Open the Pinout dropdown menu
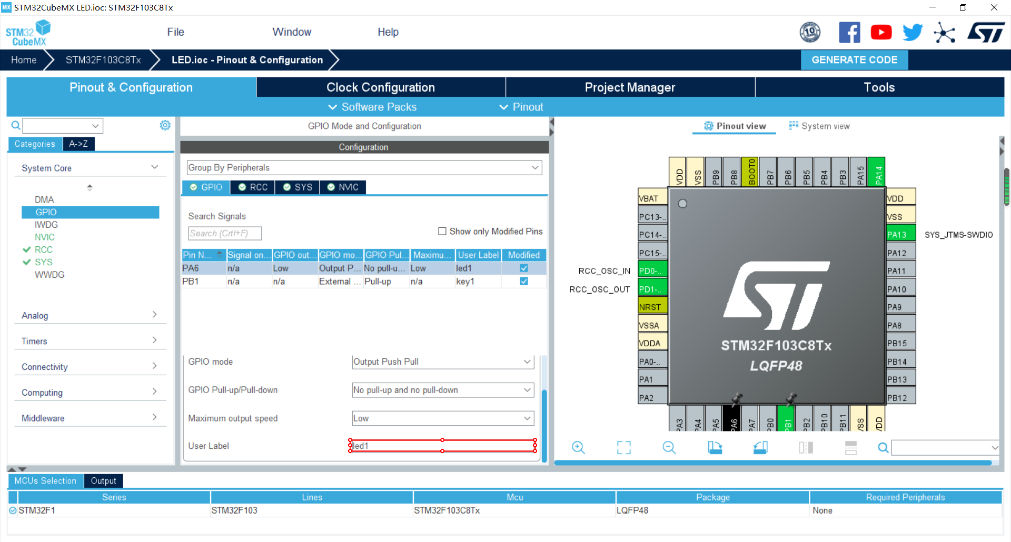This screenshot has width=1011, height=542. (x=521, y=107)
